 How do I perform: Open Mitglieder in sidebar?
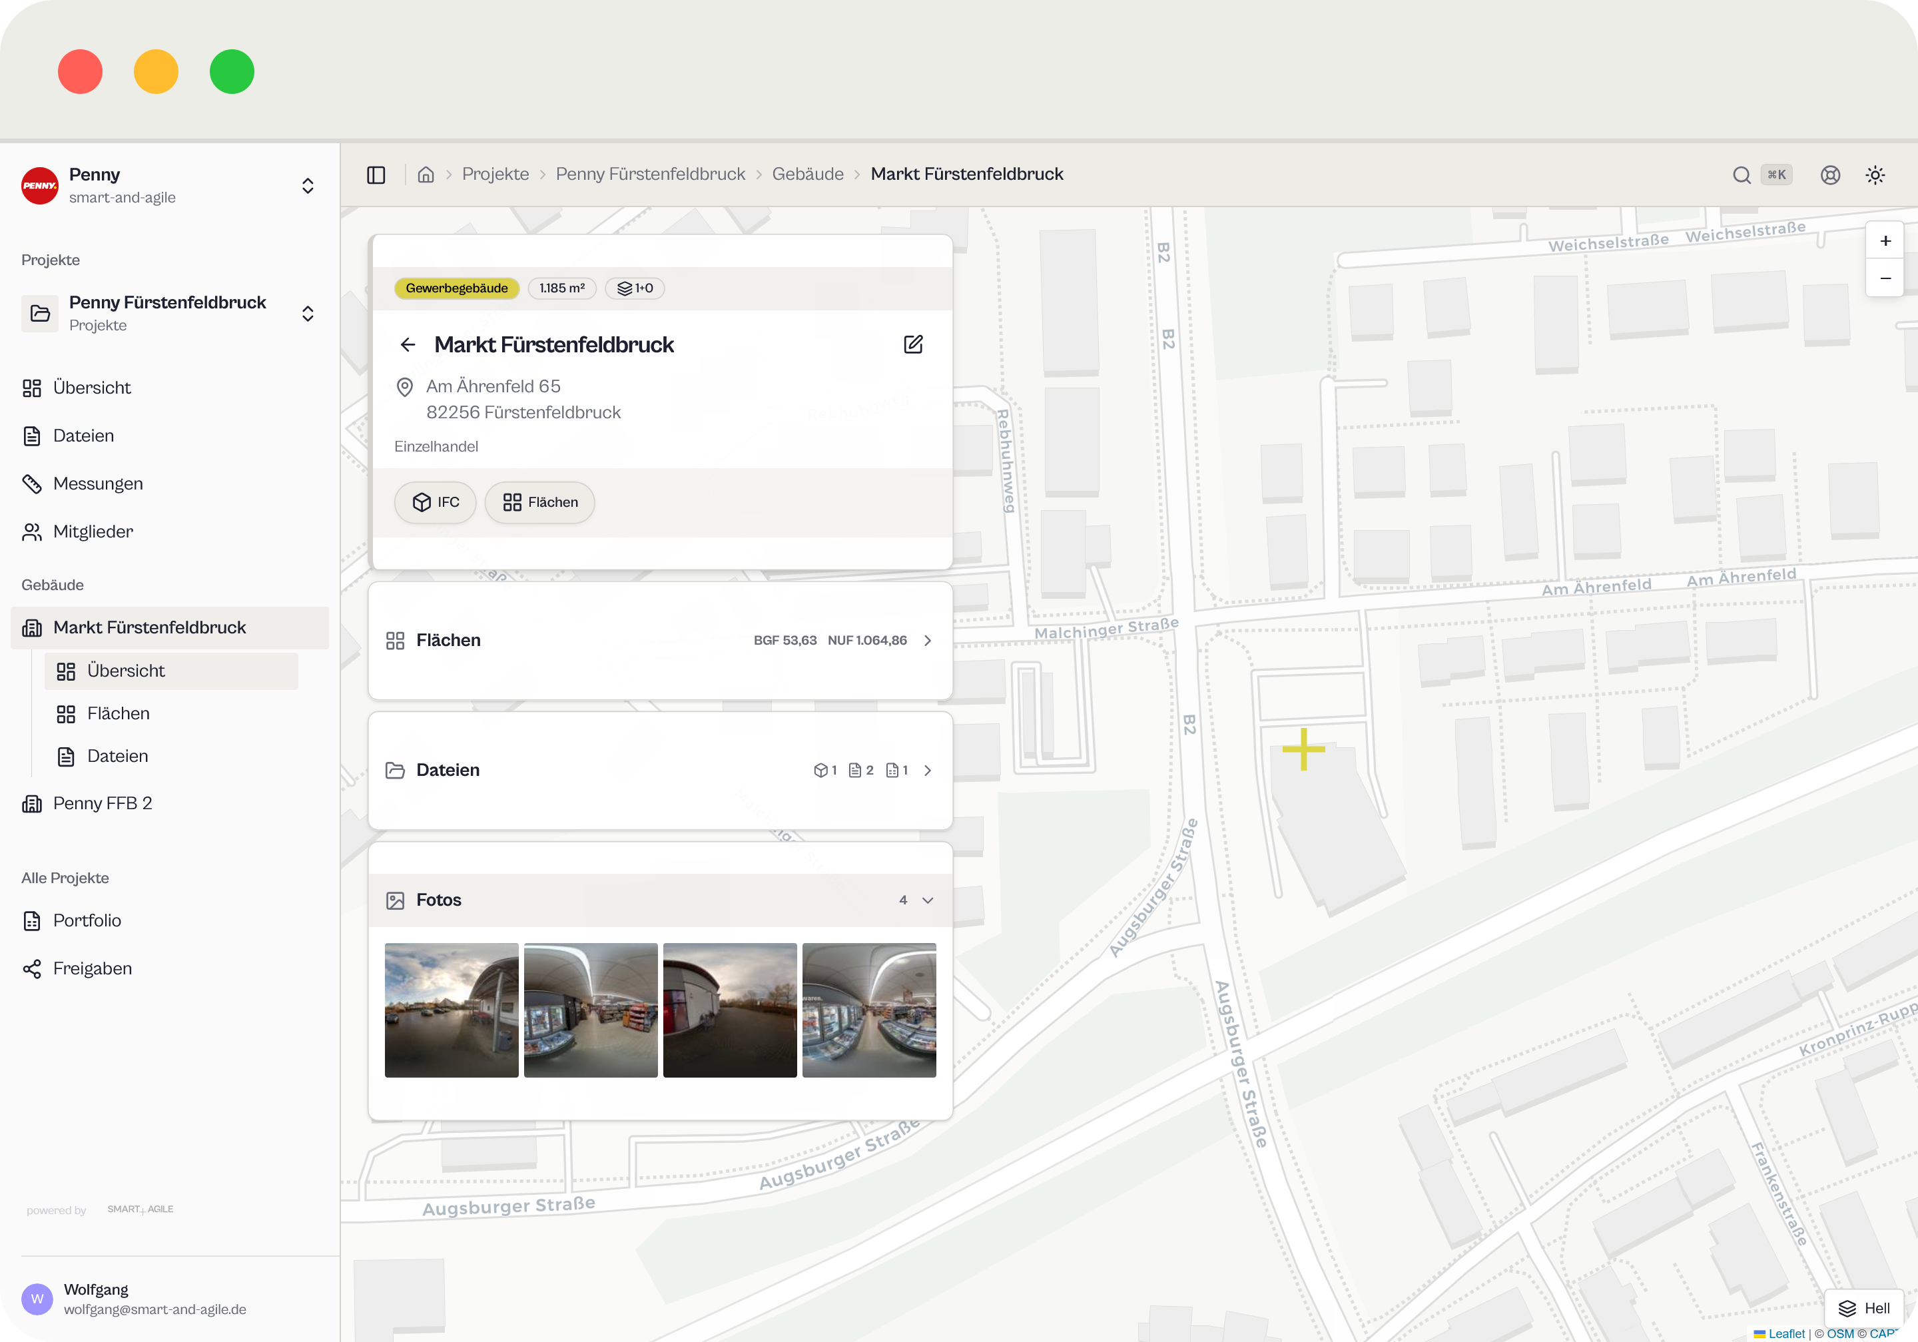(x=170, y=531)
